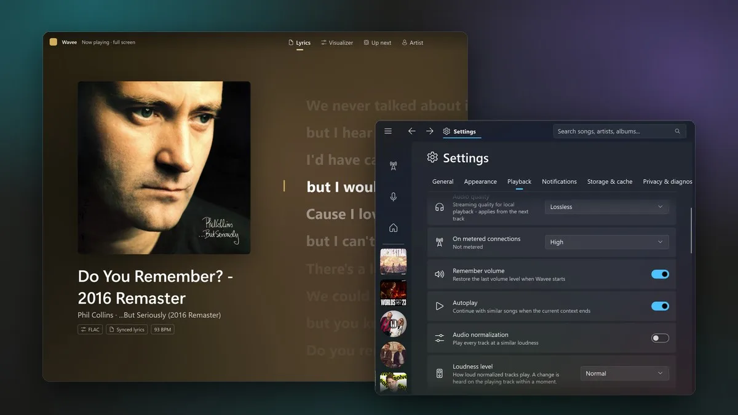Open the hamburger menu in Settings window
738x415 pixels.
point(388,131)
